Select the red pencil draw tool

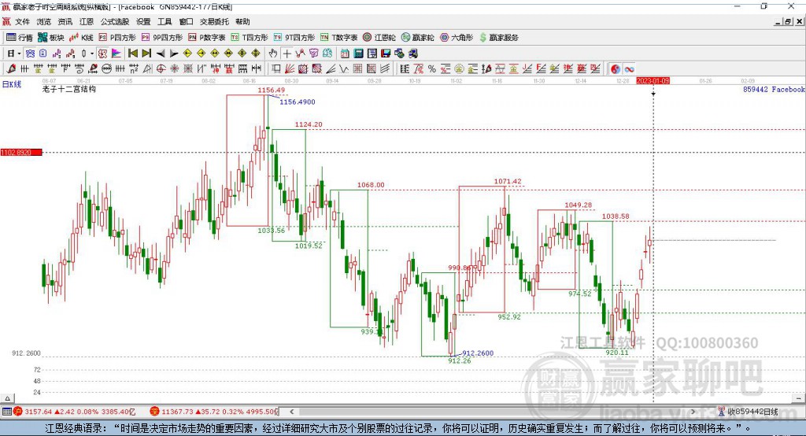pos(11,69)
